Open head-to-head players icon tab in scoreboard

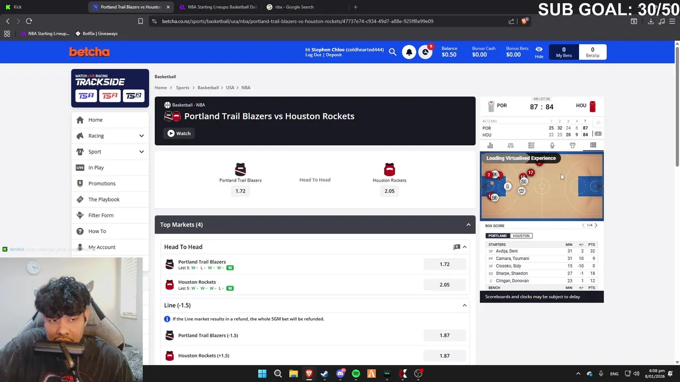click(x=511, y=145)
